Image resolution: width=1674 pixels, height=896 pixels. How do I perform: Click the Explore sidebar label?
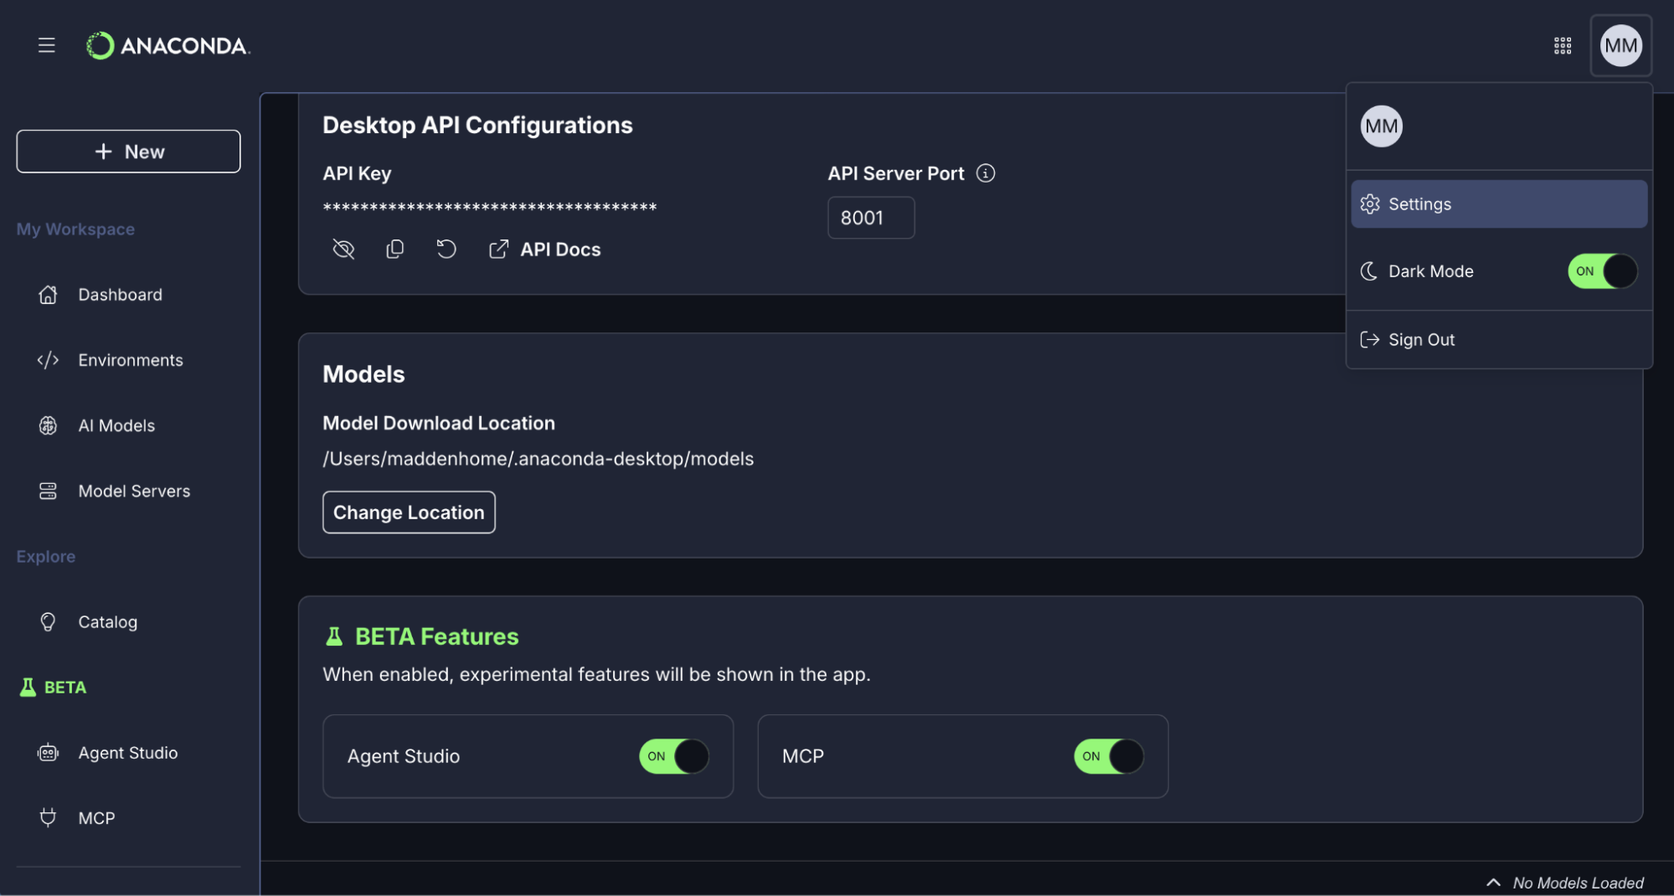point(46,557)
